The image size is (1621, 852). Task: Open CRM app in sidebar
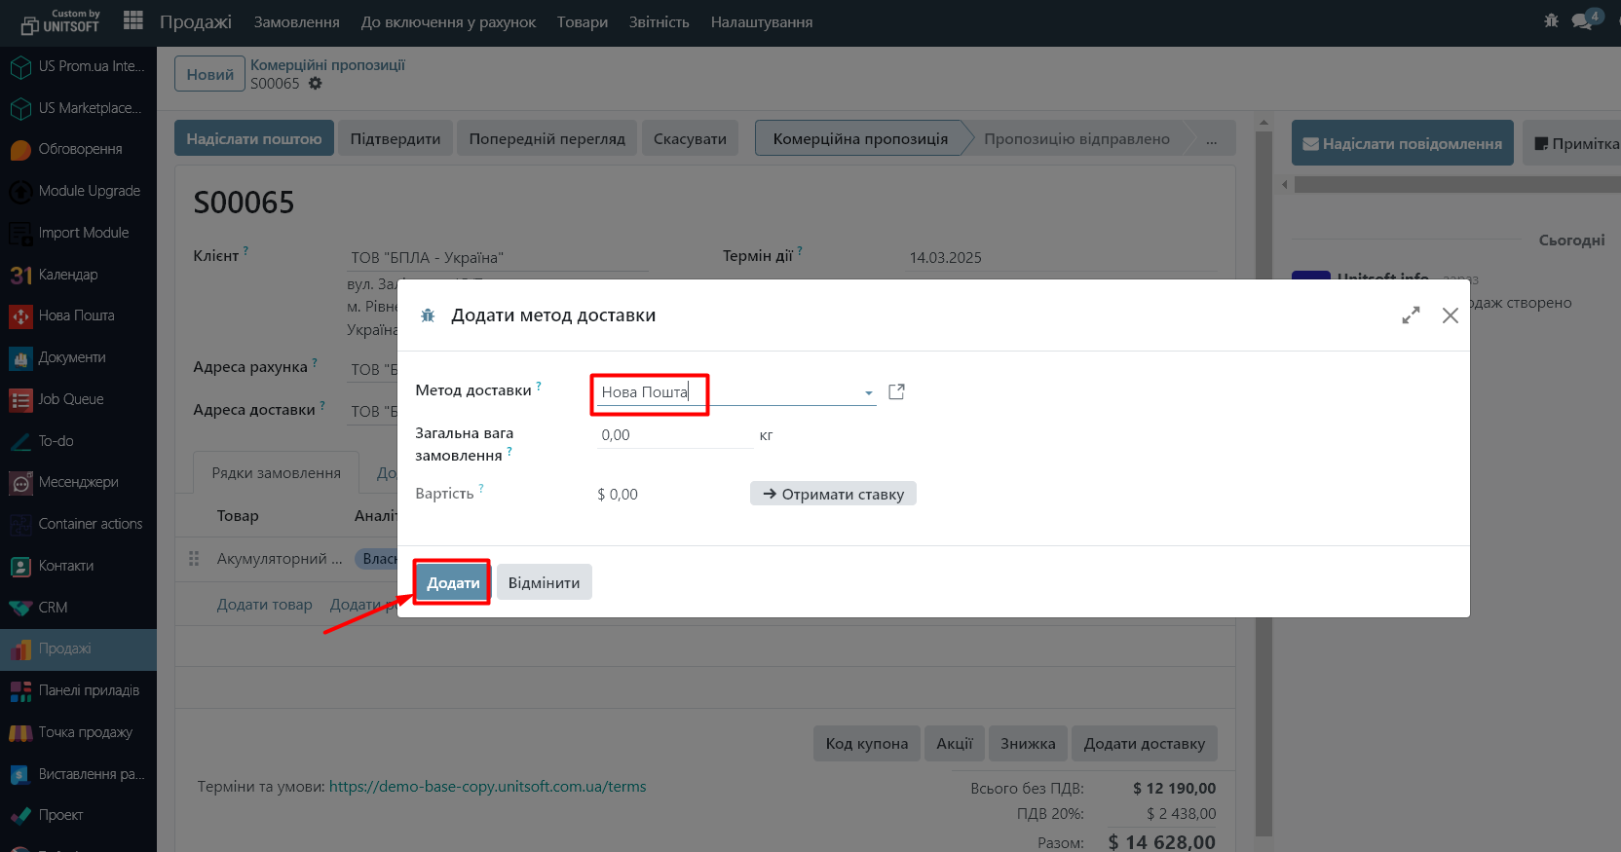tap(53, 608)
